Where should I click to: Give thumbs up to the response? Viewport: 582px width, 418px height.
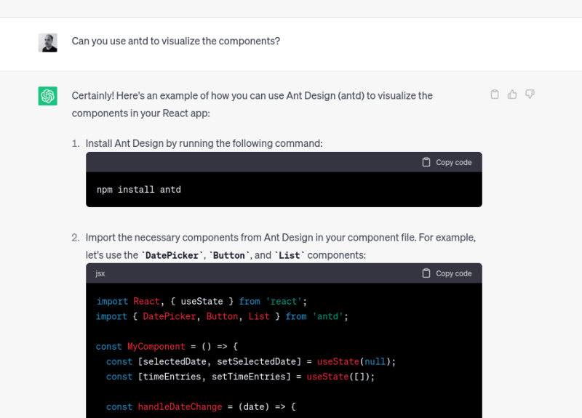point(512,95)
